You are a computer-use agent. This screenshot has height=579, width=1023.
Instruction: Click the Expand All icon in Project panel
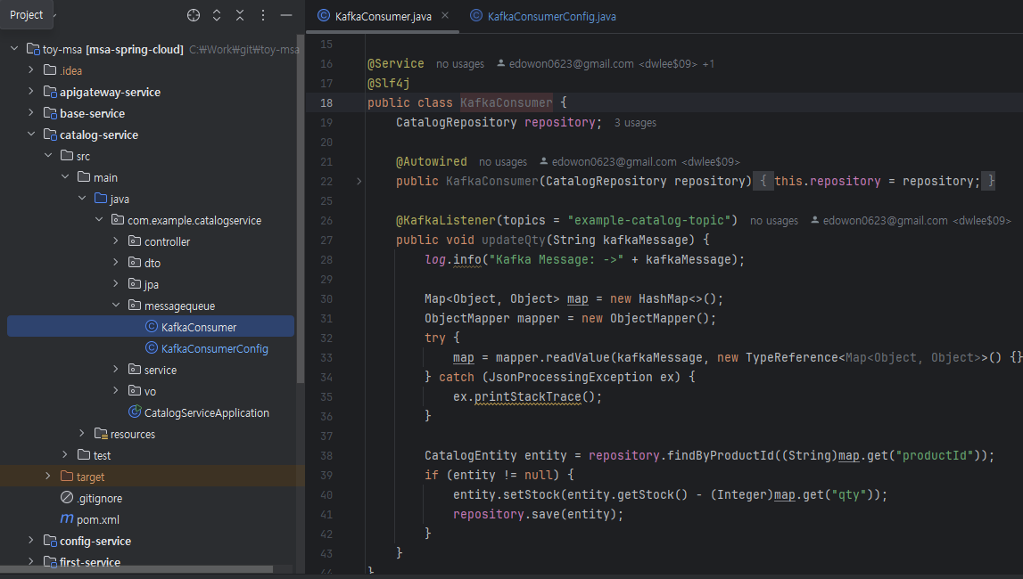point(217,15)
